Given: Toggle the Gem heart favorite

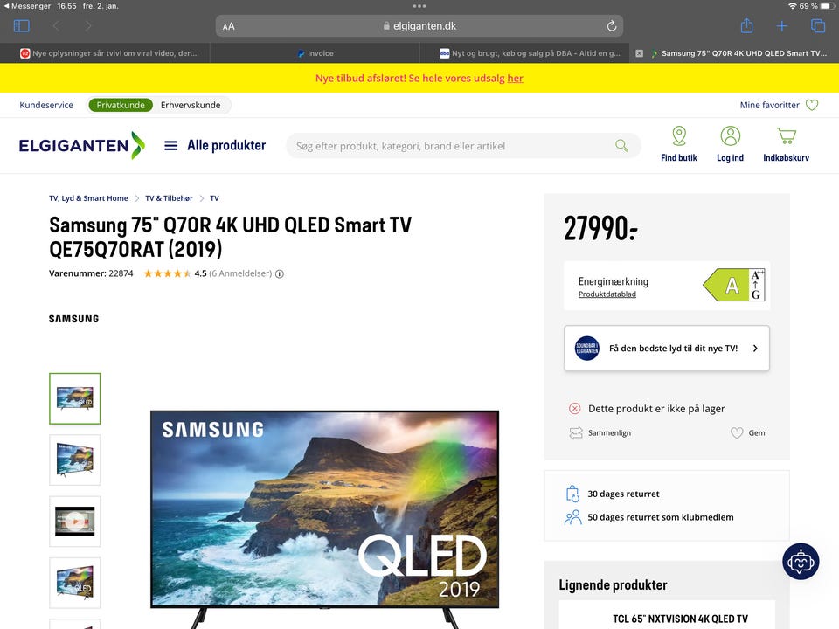Looking at the screenshot, I should [x=737, y=432].
